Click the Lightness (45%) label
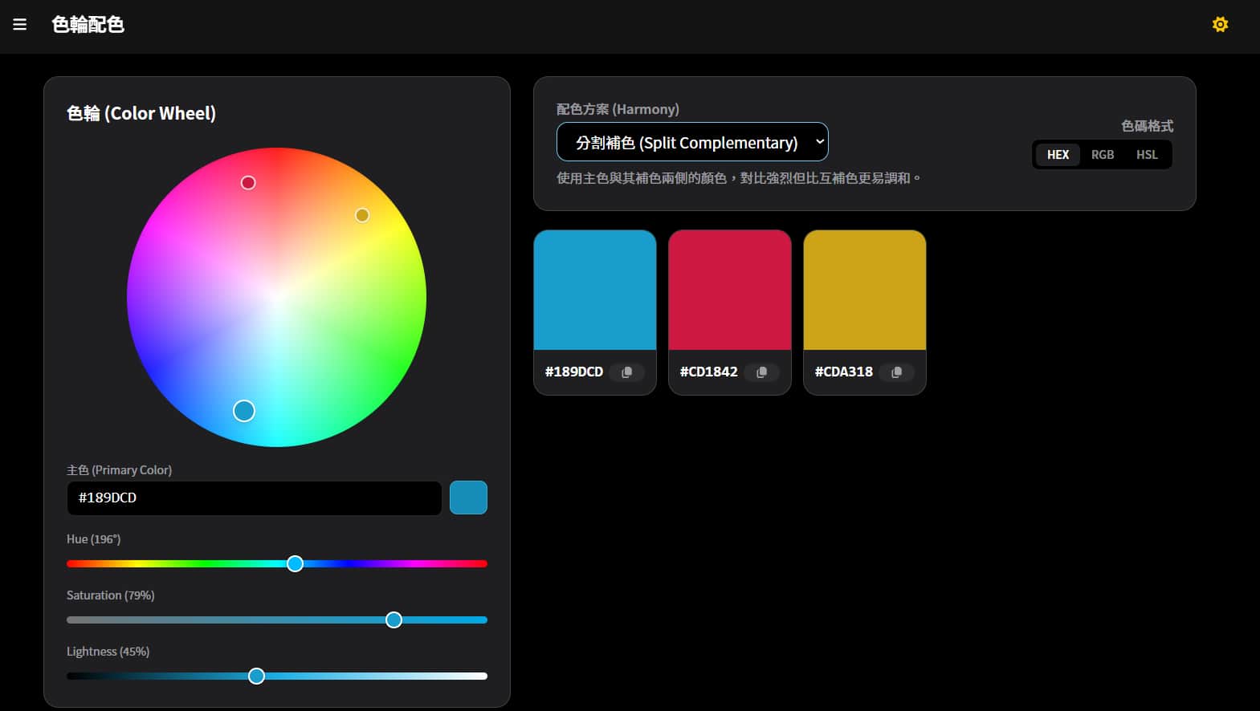The width and height of the screenshot is (1260, 711). (108, 652)
